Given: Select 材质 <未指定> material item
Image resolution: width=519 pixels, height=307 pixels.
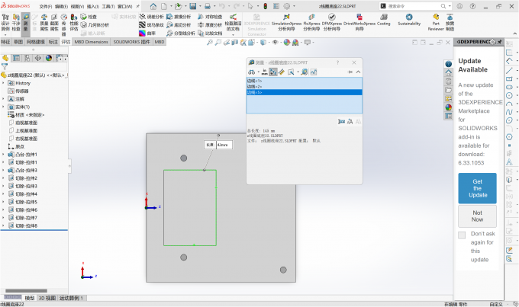Looking at the screenshot, I should [x=26, y=115].
